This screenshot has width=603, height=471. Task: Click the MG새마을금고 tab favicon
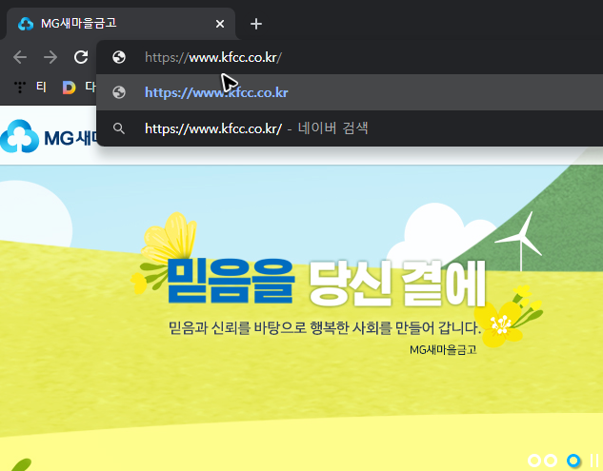26,24
